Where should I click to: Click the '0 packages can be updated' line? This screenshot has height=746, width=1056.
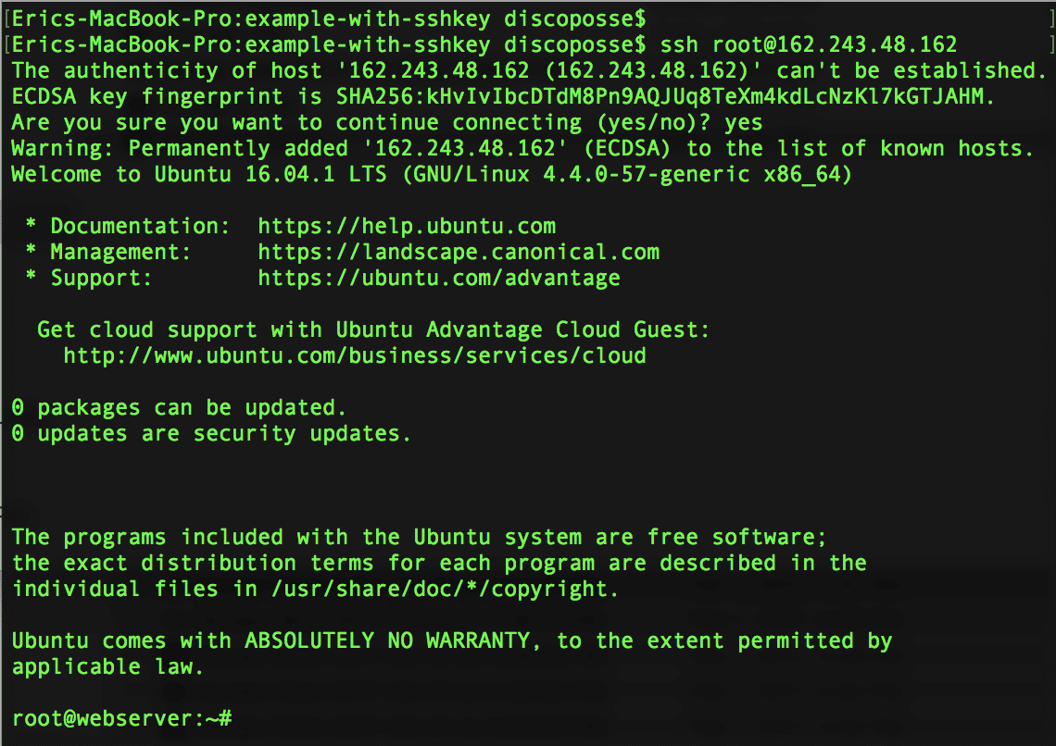(x=179, y=407)
